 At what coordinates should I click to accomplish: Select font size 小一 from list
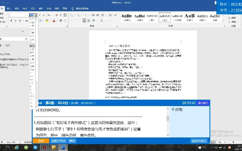tap(32, 29)
